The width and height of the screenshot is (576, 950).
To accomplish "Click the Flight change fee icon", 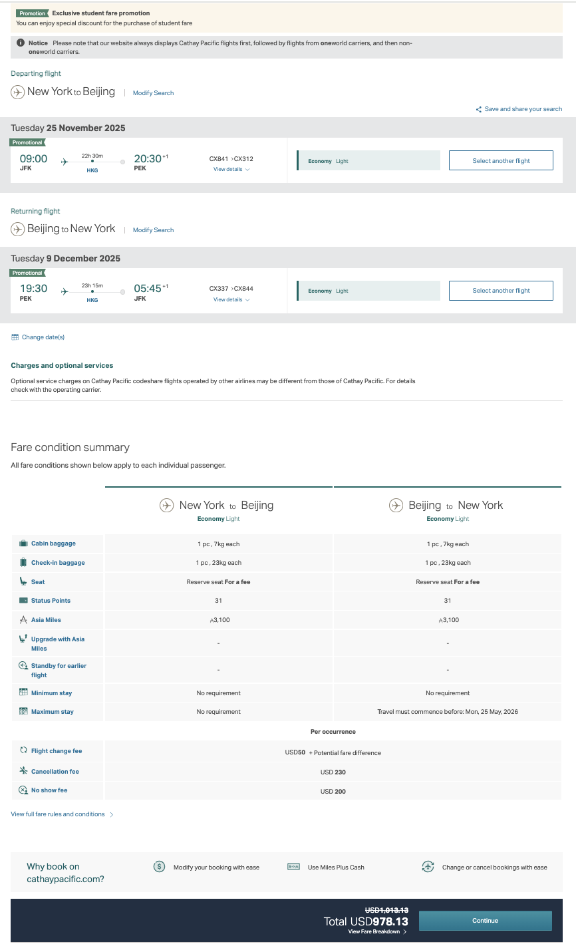I will click(24, 750).
